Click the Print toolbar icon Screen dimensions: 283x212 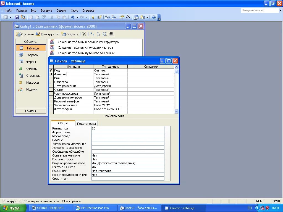point(31,17)
